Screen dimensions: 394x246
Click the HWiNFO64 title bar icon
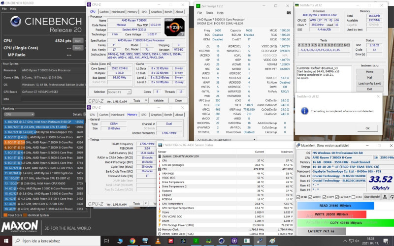tap(160, 145)
